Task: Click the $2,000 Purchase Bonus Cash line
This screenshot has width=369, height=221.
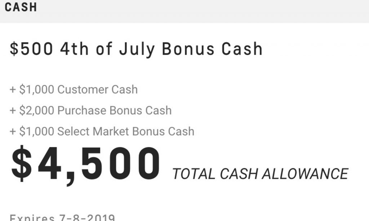Action: [x=90, y=110]
